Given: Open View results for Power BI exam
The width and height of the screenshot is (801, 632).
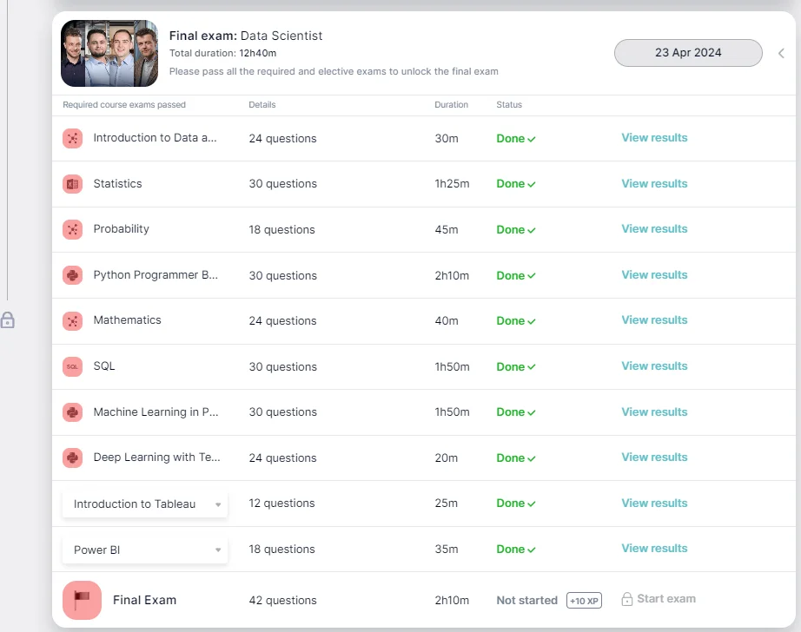Looking at the screenshot, I should pos(654,549).
